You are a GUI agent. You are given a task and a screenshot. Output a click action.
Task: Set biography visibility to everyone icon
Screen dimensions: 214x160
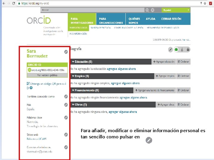click(176, 49)
